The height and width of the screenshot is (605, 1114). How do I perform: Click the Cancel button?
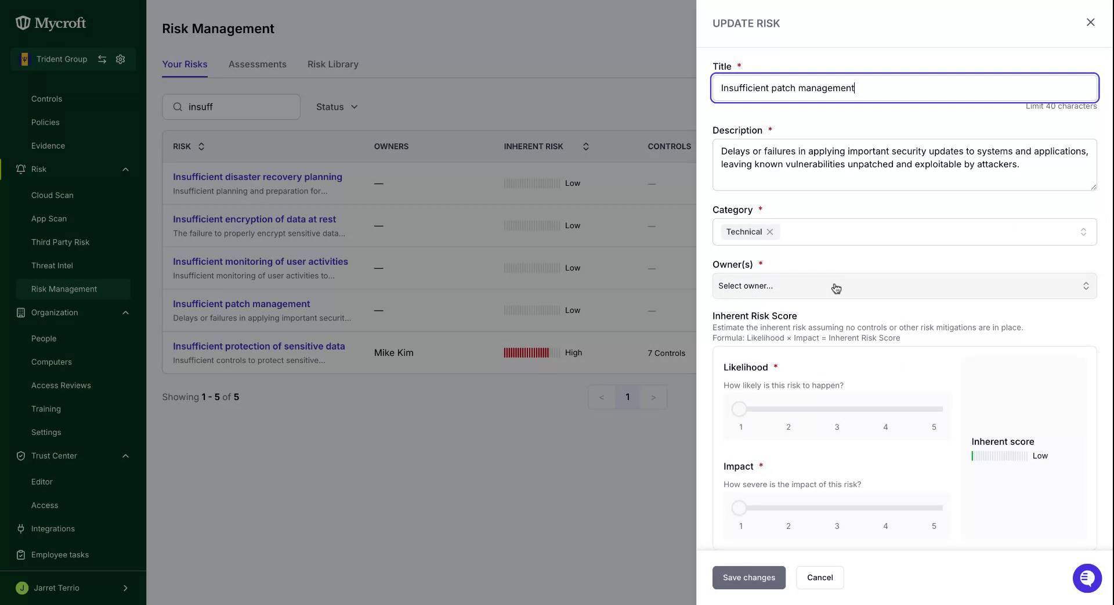(x=820, y=578)
